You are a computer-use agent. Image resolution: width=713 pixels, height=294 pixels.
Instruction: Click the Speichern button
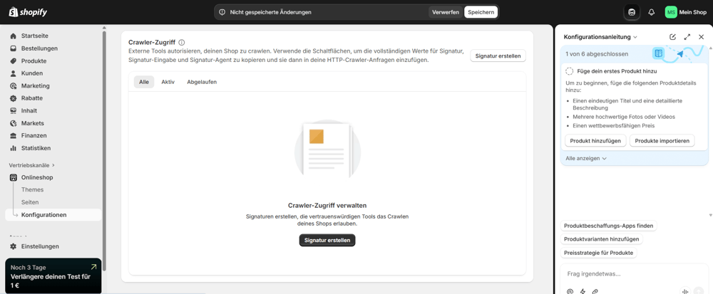coord(481,12)
